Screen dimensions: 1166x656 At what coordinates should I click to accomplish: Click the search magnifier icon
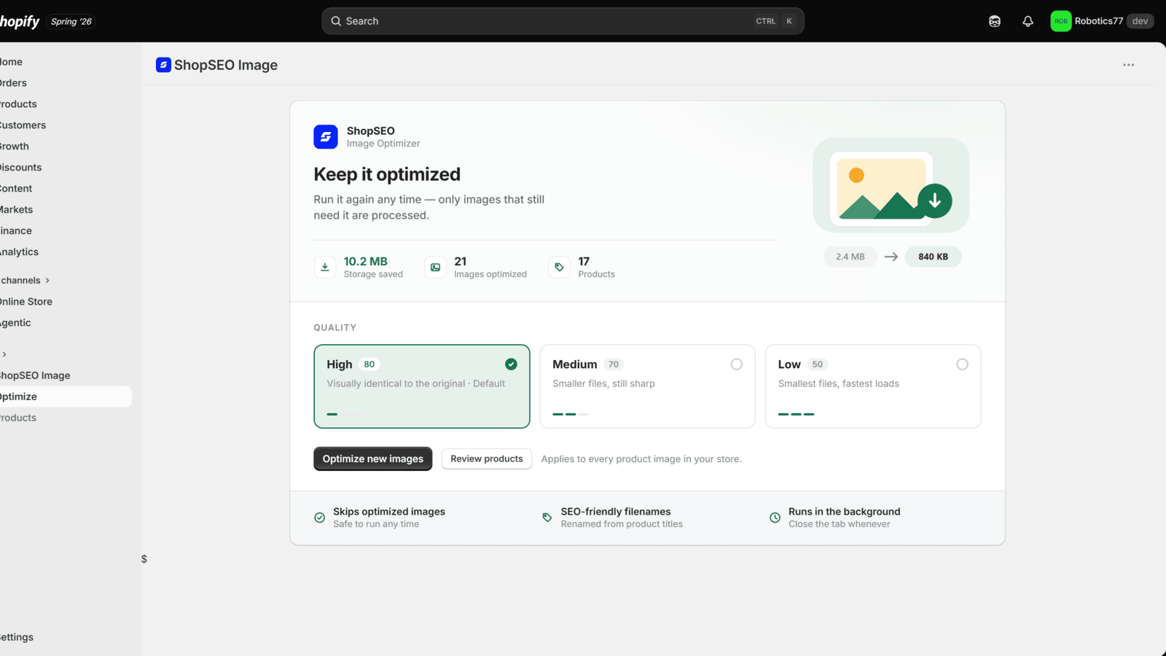pos(336,21)
